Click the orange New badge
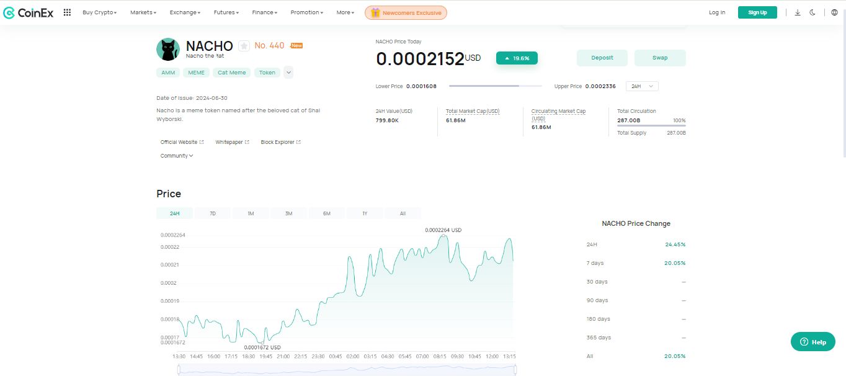Image resolution: width=846 pixels, height=376 pixels. tap(296, 45)
